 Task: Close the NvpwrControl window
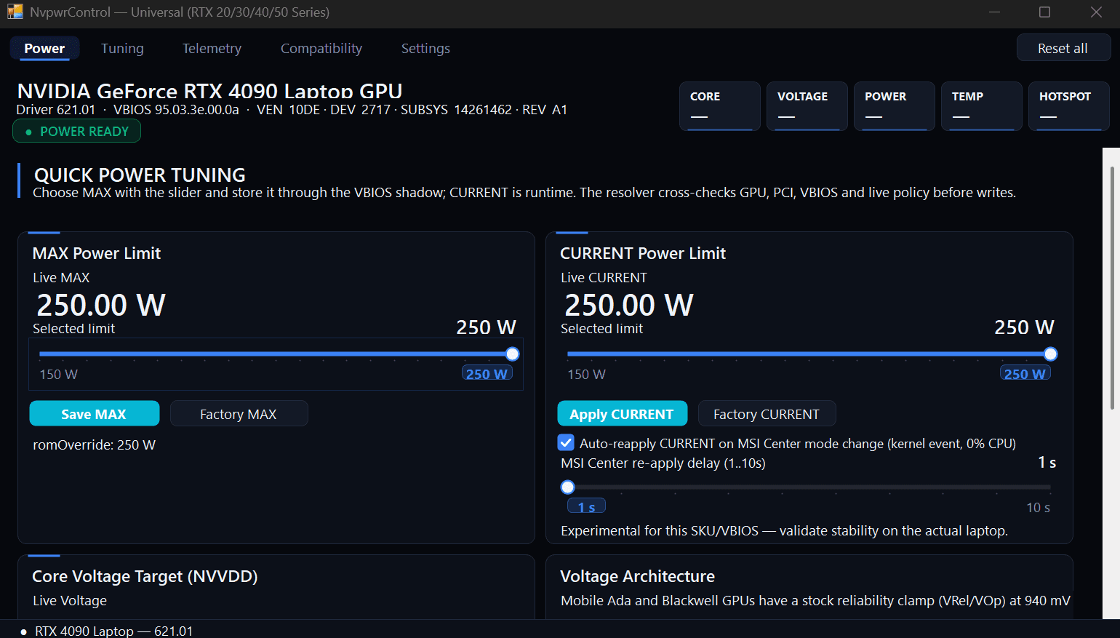click(1096, 12)
